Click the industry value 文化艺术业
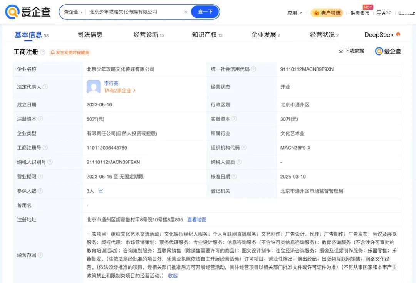The width and height of the screenshot is (416, 283). [292, 133]
